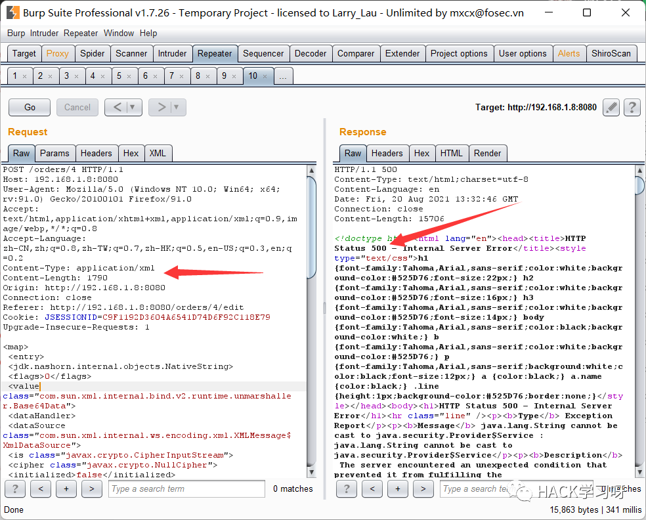646x520 pixels.
Task: Click the response search help ? button
Action: pos(347,488)
